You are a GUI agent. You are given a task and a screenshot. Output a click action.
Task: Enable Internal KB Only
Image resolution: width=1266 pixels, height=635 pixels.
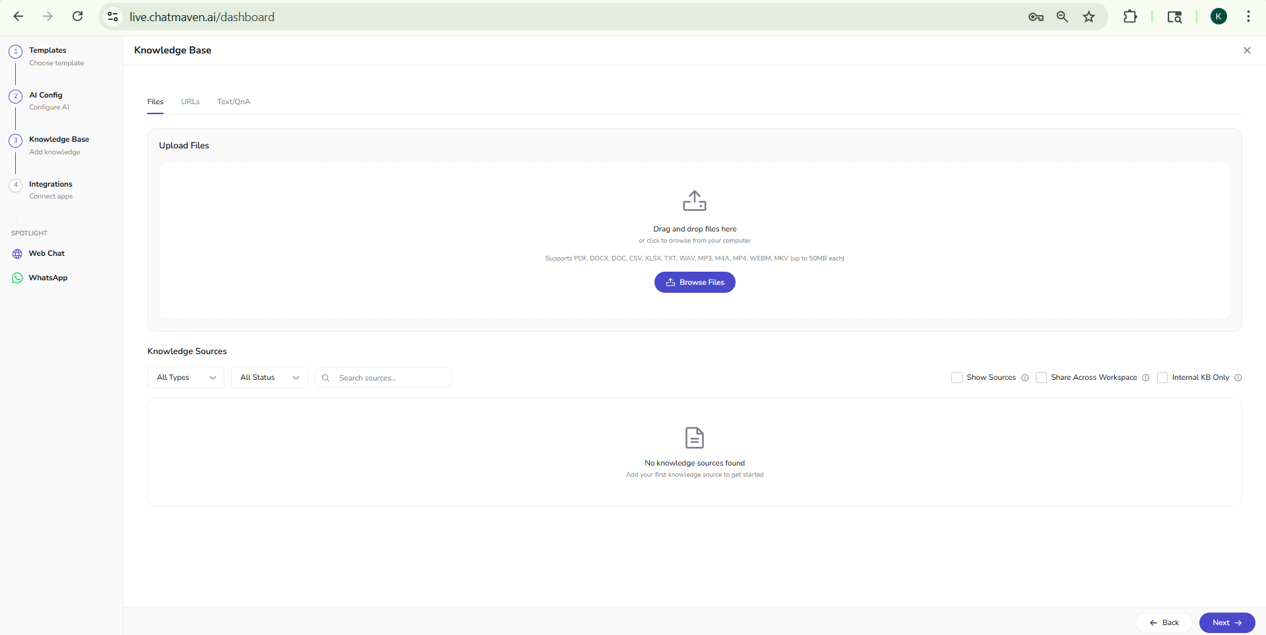1164,377
